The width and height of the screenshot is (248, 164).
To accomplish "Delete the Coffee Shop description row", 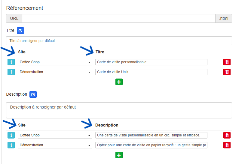I will pos(227,135).
